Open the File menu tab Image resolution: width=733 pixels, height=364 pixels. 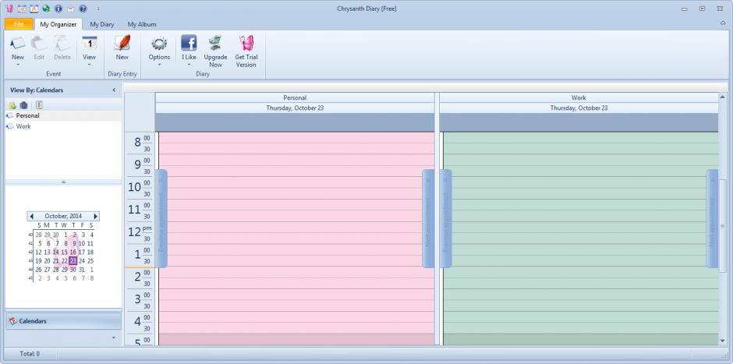point(19,24)
